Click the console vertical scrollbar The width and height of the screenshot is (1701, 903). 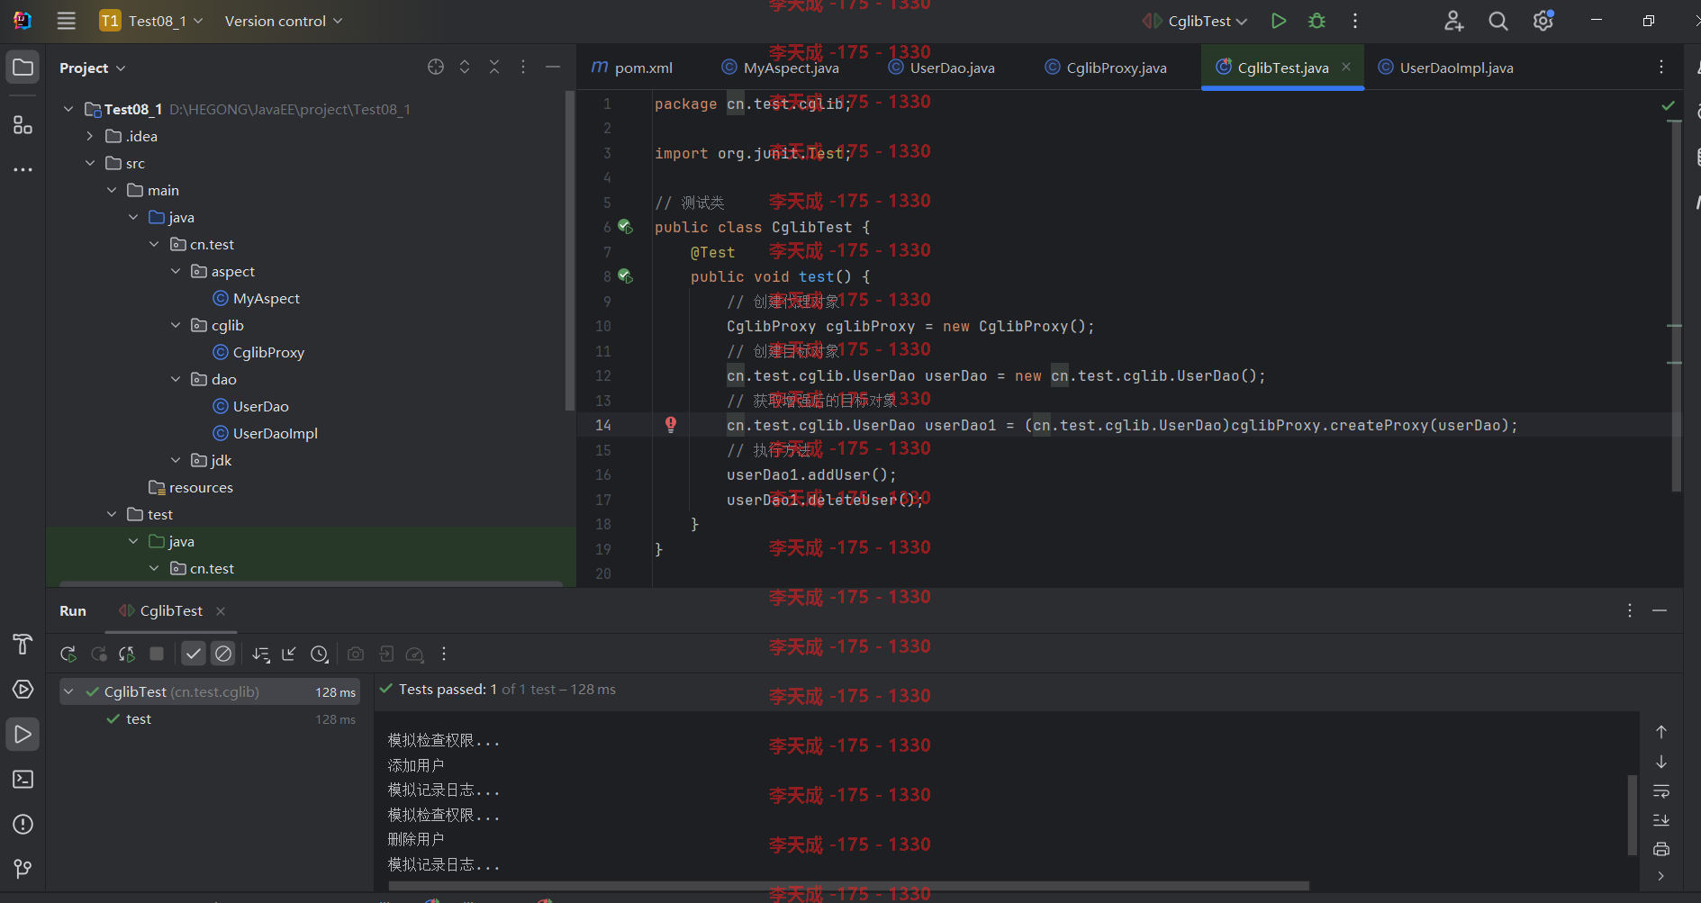click(1633, 815)
